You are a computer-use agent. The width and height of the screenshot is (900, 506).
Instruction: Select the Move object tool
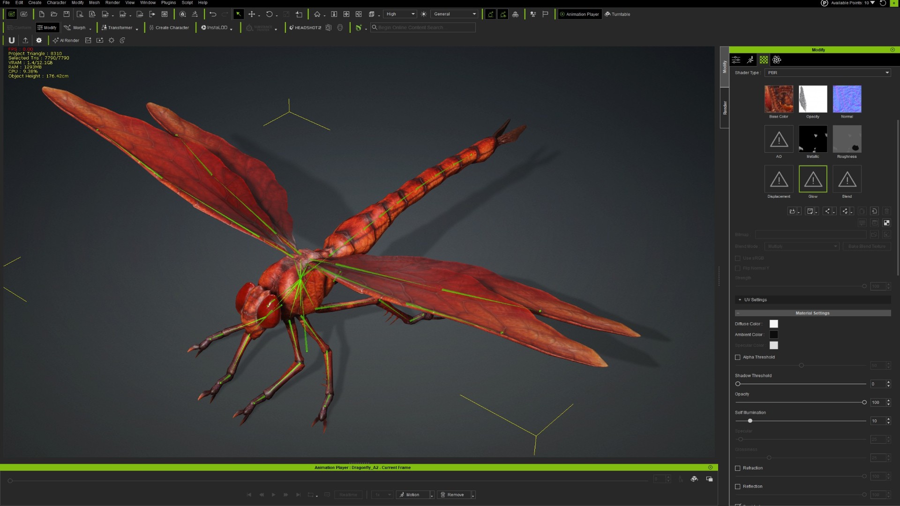tap(252, 14)
